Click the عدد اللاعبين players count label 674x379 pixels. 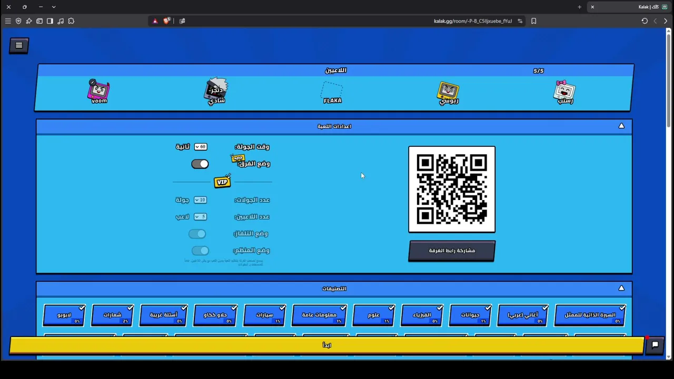[252, 217]
